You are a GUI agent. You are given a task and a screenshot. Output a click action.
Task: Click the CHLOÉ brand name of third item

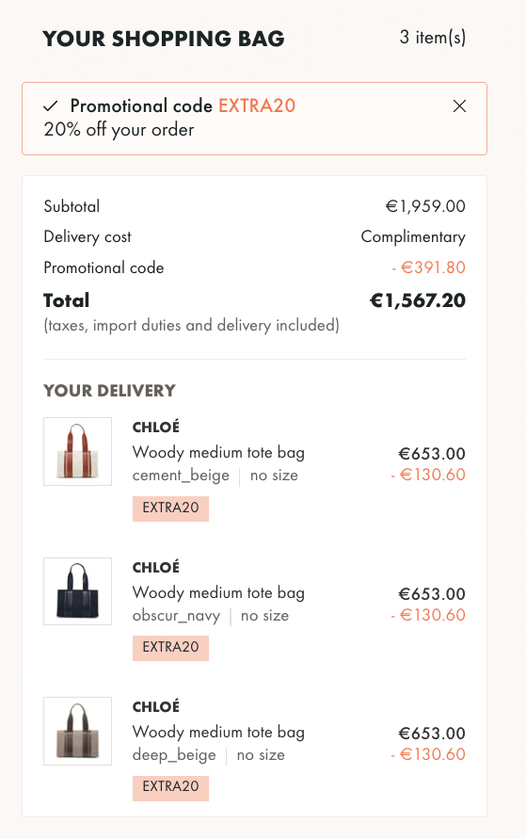[x=156, y=706]
